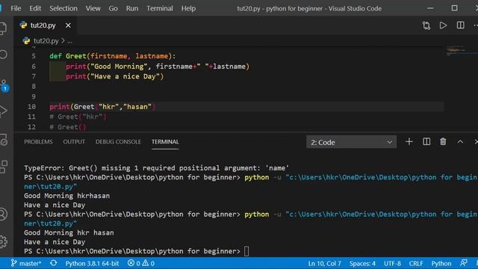Select Python 3.8.1 64-bit interpreter

click(x=92, y=263)
